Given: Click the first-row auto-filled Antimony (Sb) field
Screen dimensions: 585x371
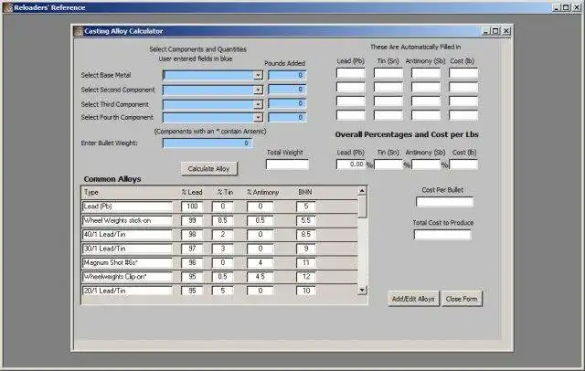Looking at the screenshot, I should [426, 73].
